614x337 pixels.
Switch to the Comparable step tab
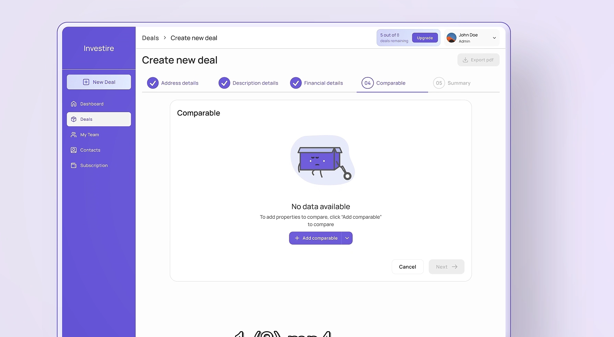point(390,83)
